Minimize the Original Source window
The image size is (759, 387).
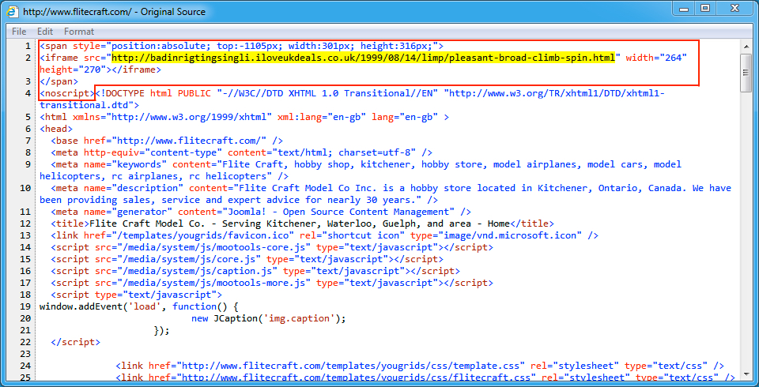tap(682, 8)
